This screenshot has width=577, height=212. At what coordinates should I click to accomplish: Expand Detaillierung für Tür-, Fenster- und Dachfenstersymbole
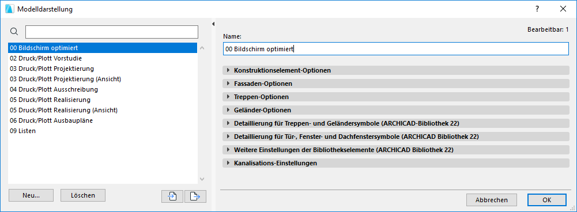(396, 137)
